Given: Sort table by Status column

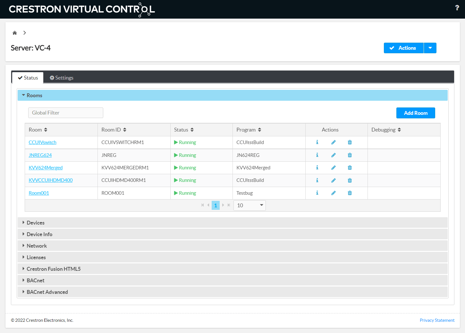Looking at the screenshot, I should pos(192,130).
